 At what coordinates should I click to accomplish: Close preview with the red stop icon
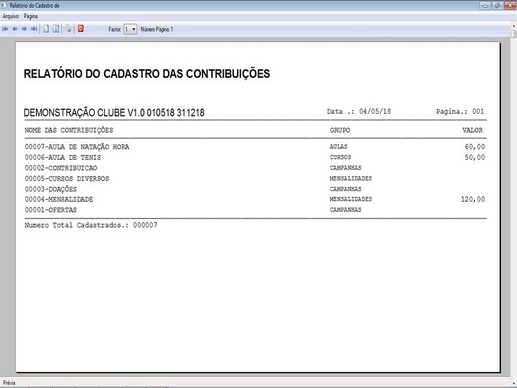point(81,28)
